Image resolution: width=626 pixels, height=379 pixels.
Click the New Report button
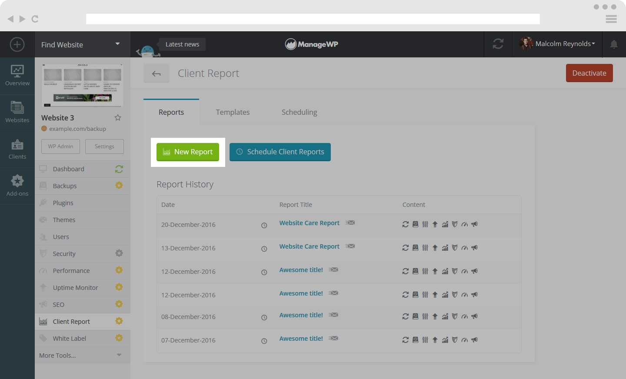pos(188,152)
